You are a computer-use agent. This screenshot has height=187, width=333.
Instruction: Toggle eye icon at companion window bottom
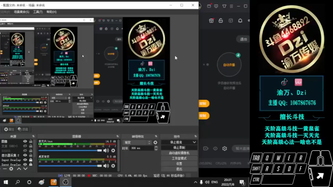(215, 148)
